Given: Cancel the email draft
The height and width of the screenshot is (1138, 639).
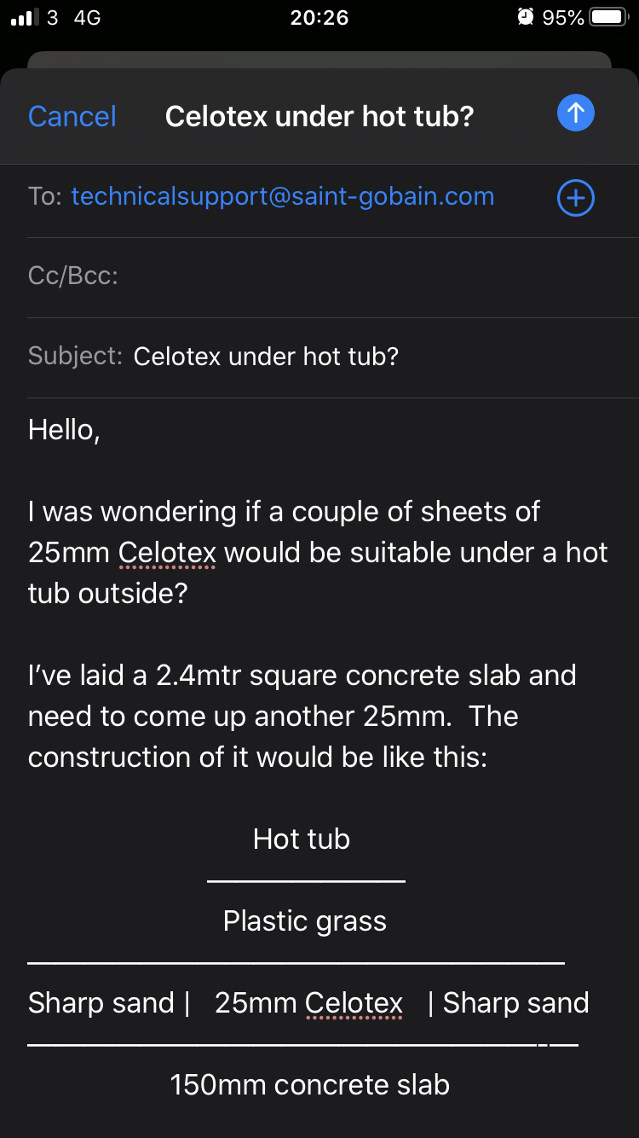Looking at the screenshot, I should (72, 116).
